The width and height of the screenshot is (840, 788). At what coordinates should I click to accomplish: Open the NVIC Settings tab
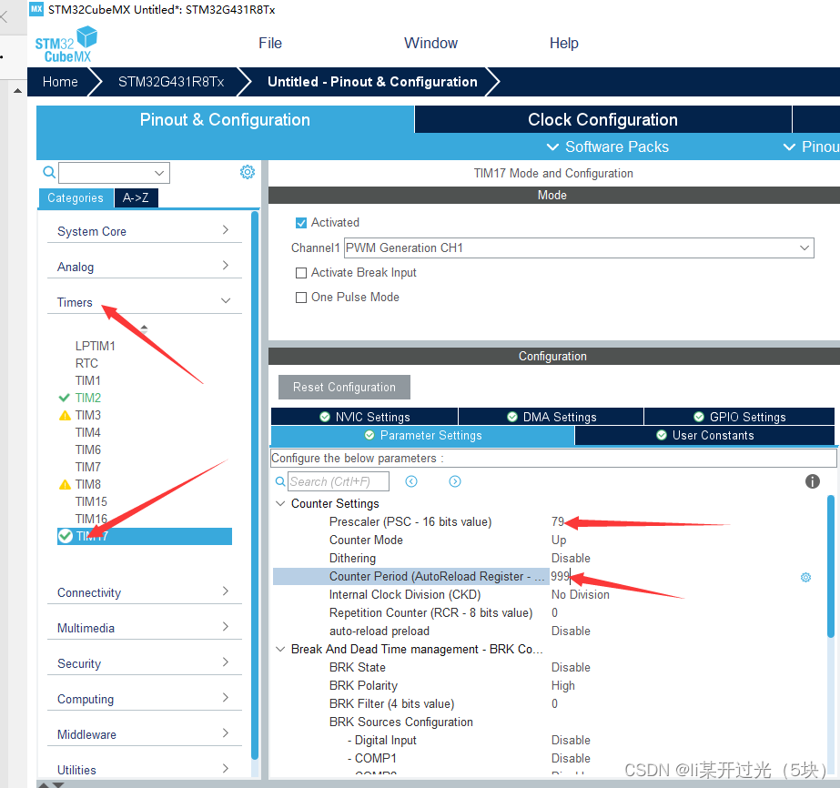(x=365, y=417)
